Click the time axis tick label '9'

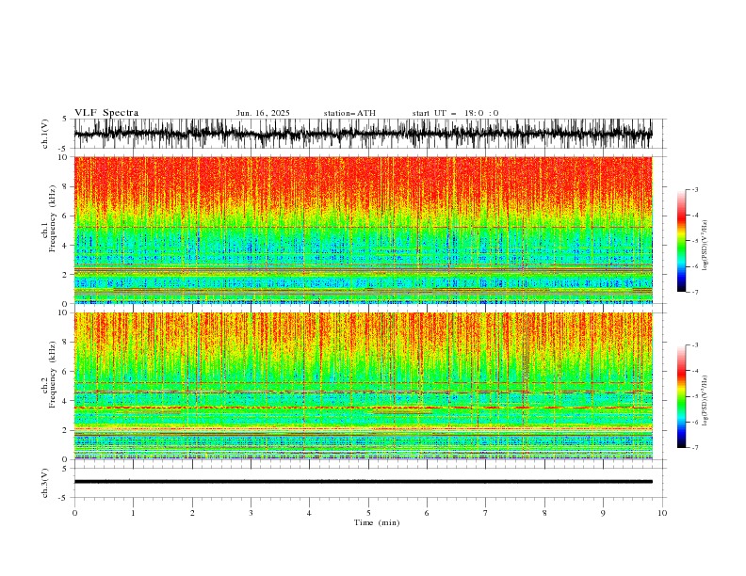click(x=603, y=513)
